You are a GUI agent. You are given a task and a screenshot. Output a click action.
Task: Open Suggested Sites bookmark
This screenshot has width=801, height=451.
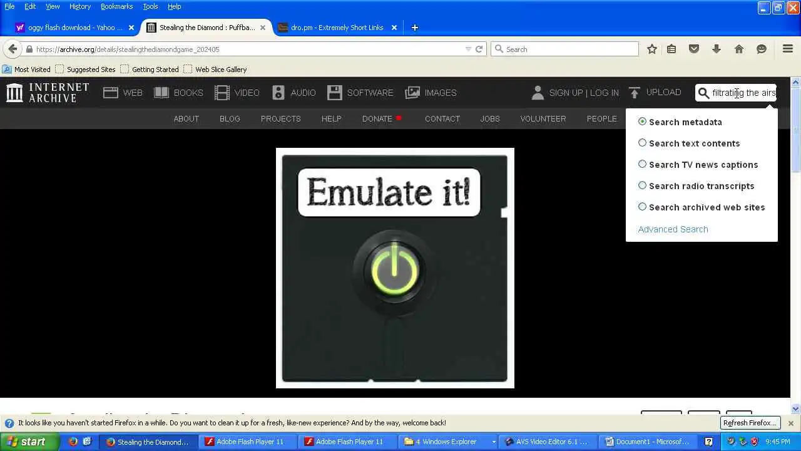click(86, 70)
